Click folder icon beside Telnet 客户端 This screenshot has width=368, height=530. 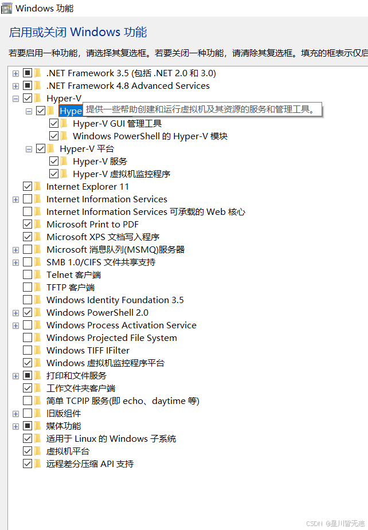coord(37,274)
